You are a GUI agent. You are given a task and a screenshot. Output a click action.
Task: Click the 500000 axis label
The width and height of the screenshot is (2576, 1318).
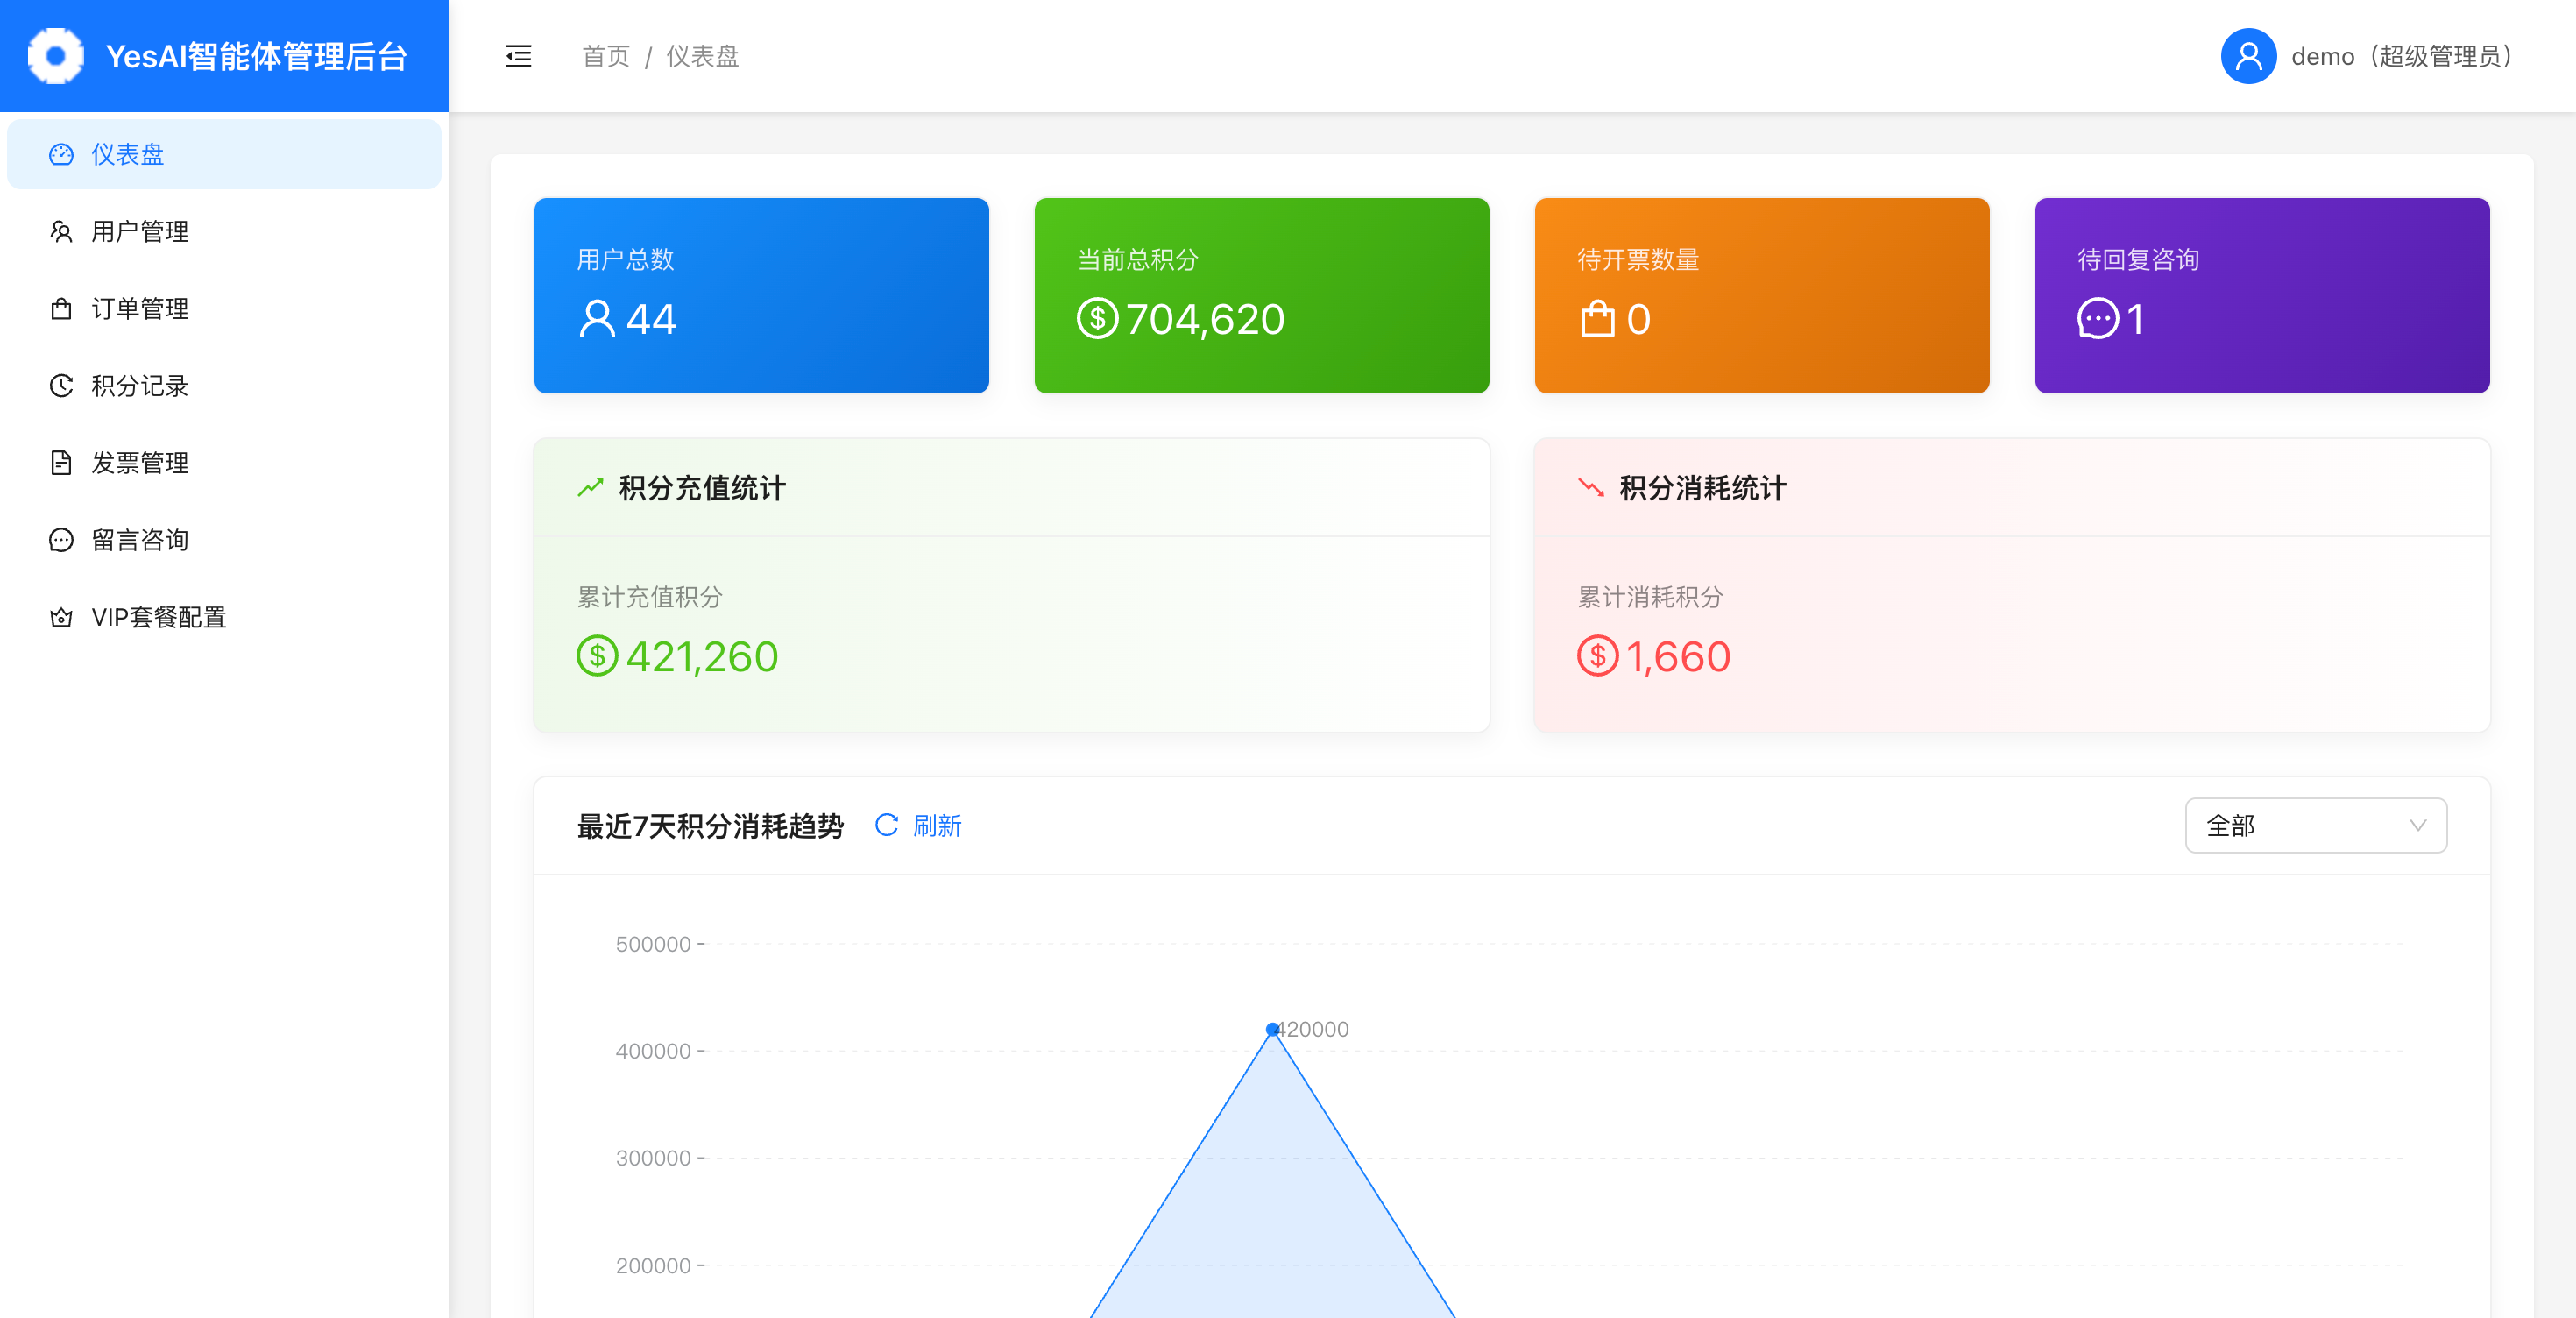pos(652,943)
